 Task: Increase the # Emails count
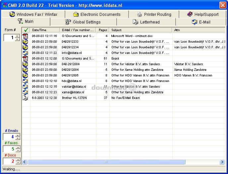coord(18,135)
